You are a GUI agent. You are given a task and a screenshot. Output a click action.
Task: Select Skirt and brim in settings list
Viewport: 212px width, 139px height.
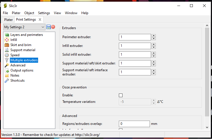pyautogui.click(x=21, y=45)
